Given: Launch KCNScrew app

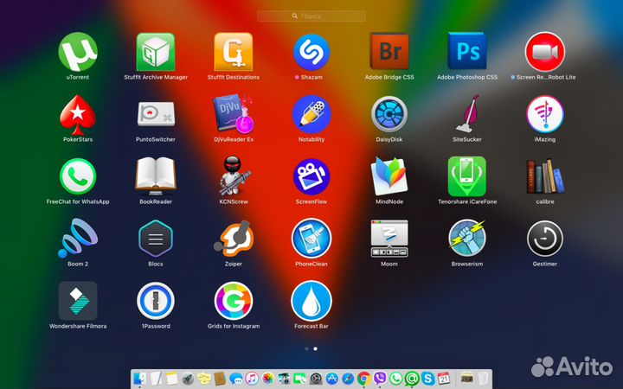Looking at the screenshot, I should pyautogui.click(x=234, y=175).
